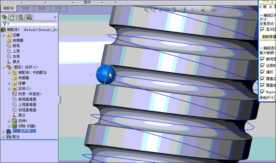276x163 pixels.
Task: Click the Zoom to Fit magnifier icon
Action: 146,10
